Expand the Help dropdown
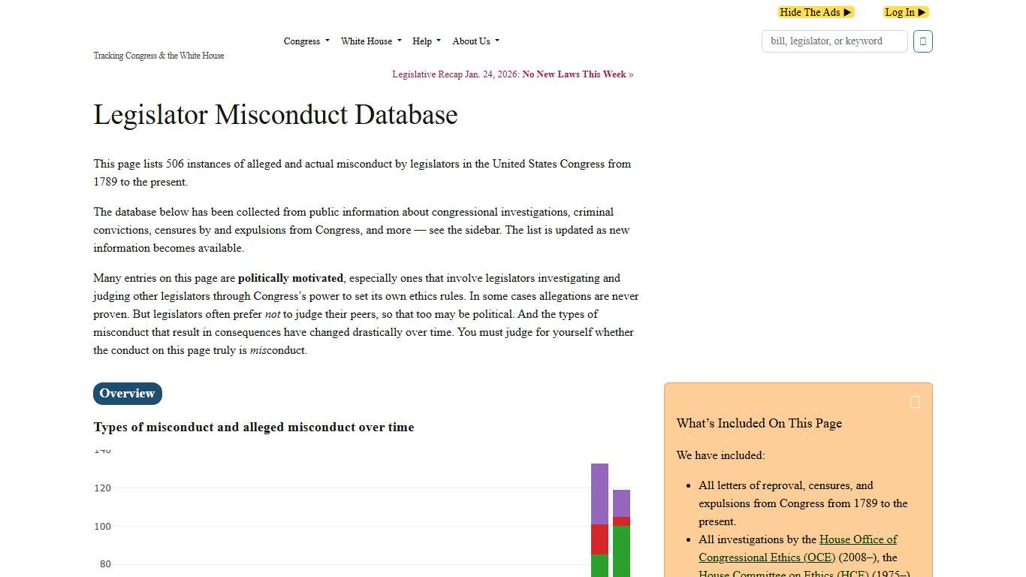The width and height of the screenshot is (1026, 577). [426, 41]
